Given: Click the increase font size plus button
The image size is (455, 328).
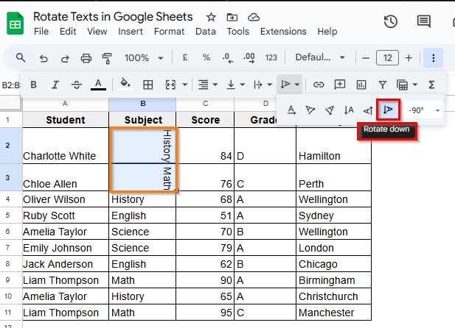Looking at the screenshot, I should tap(409, 57).
